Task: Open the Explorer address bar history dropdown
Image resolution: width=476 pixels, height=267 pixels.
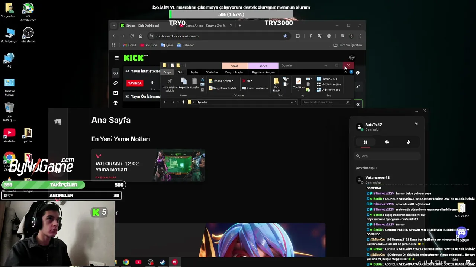Action: coord(292,102)
